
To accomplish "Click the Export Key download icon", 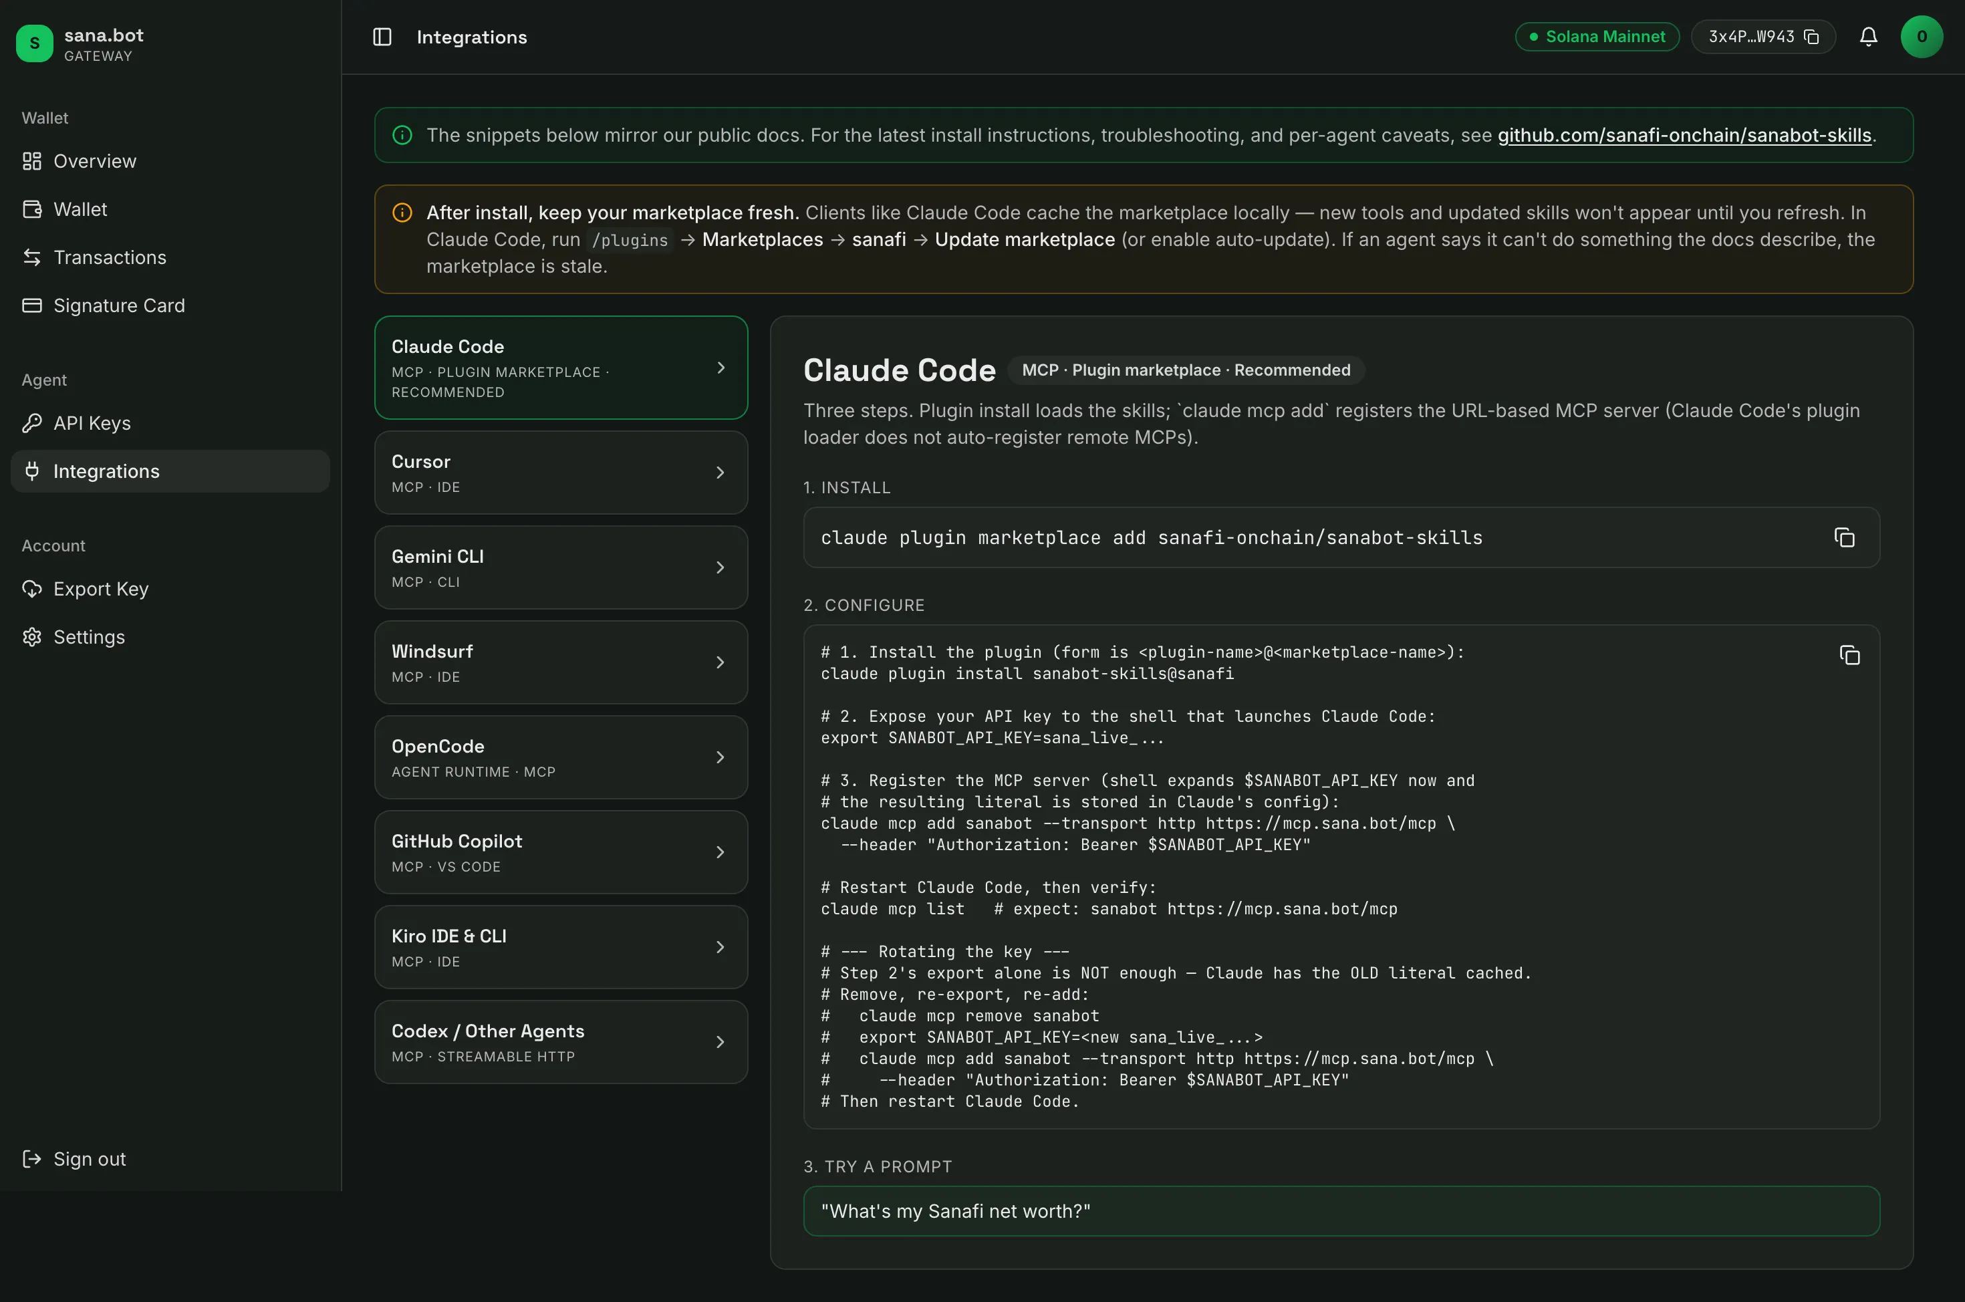I will coord(31,590).
